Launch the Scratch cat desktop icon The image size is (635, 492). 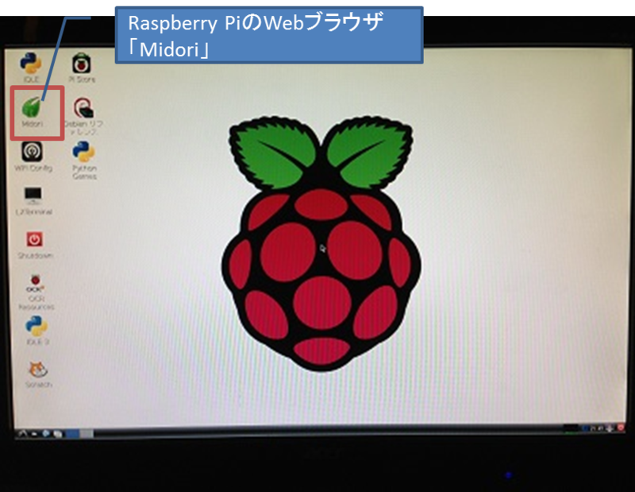(x=38, y=374)
